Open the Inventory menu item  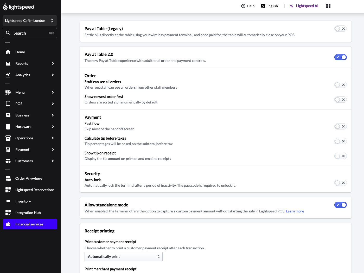click(x=30, y=201)
